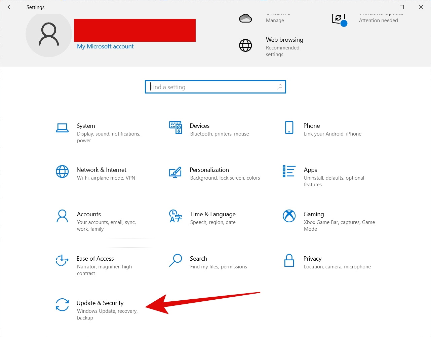Click inside the Find a setting field
Image resolution: width=431 pixels, height=337 pixels.
pyautogui.click(x=215, y=87)
